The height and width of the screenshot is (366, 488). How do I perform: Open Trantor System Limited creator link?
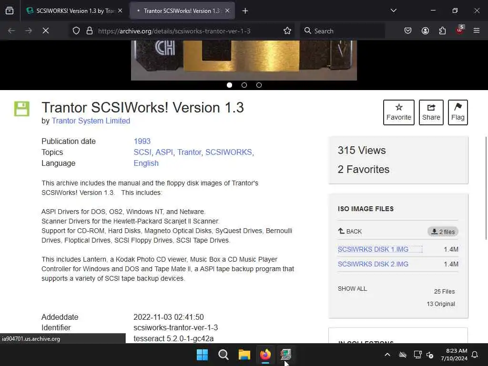pyautogui.click(x=91, y=121)
